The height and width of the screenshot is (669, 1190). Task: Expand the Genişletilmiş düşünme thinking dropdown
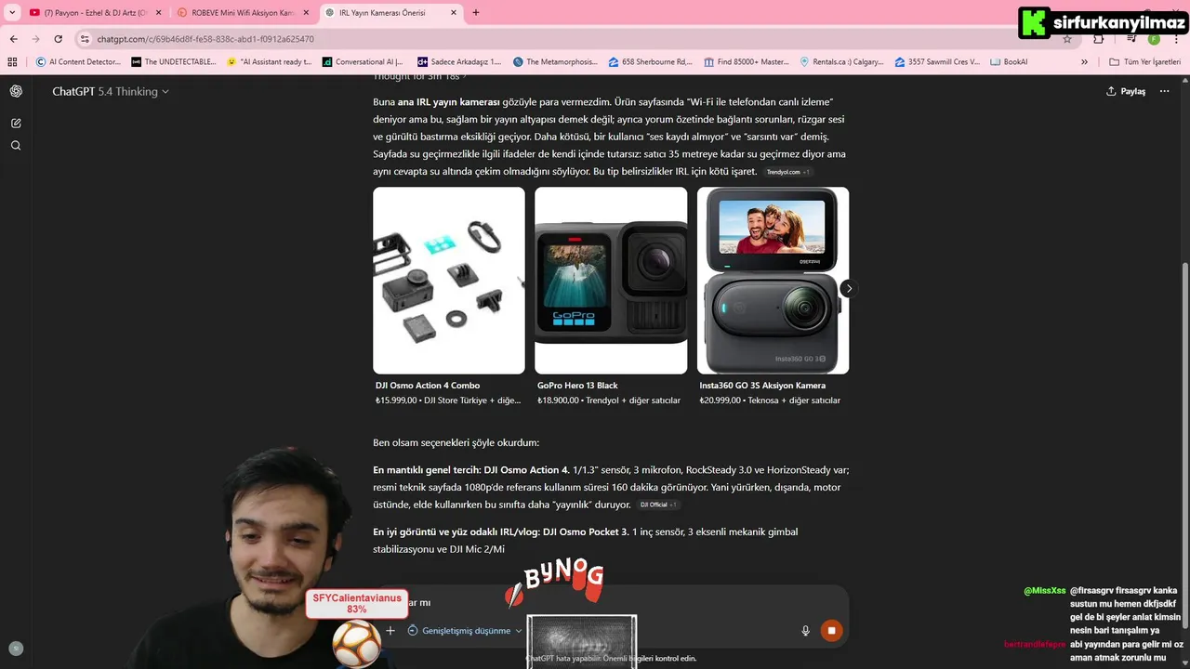465,630
